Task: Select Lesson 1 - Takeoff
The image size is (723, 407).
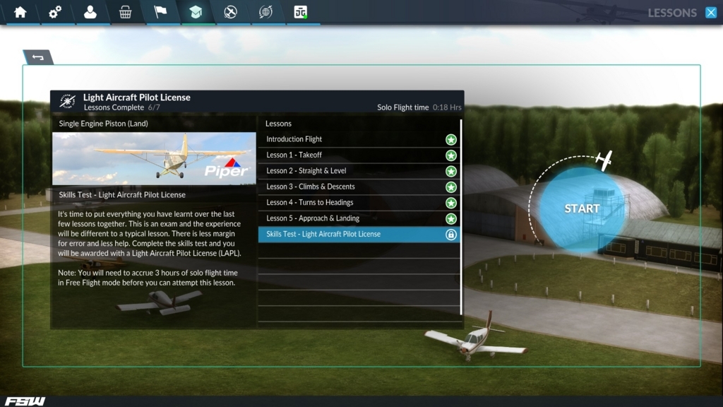Action: pos(359,155)
